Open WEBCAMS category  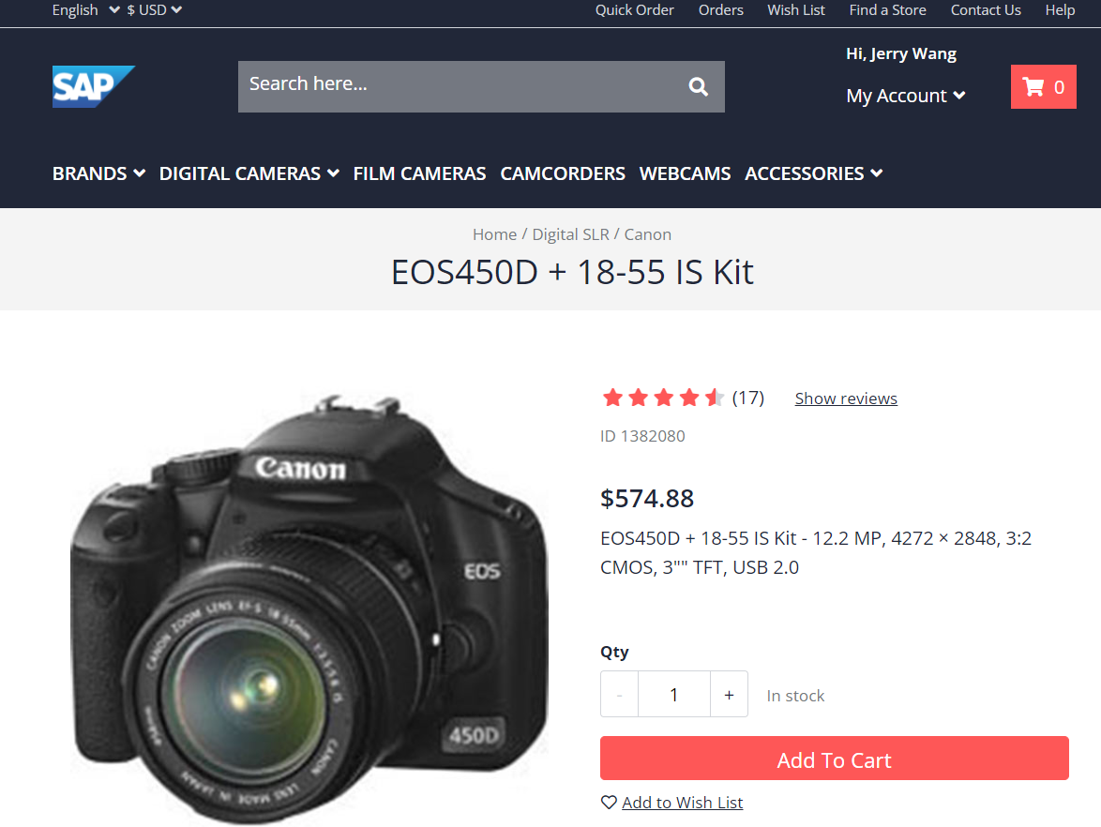685,173
